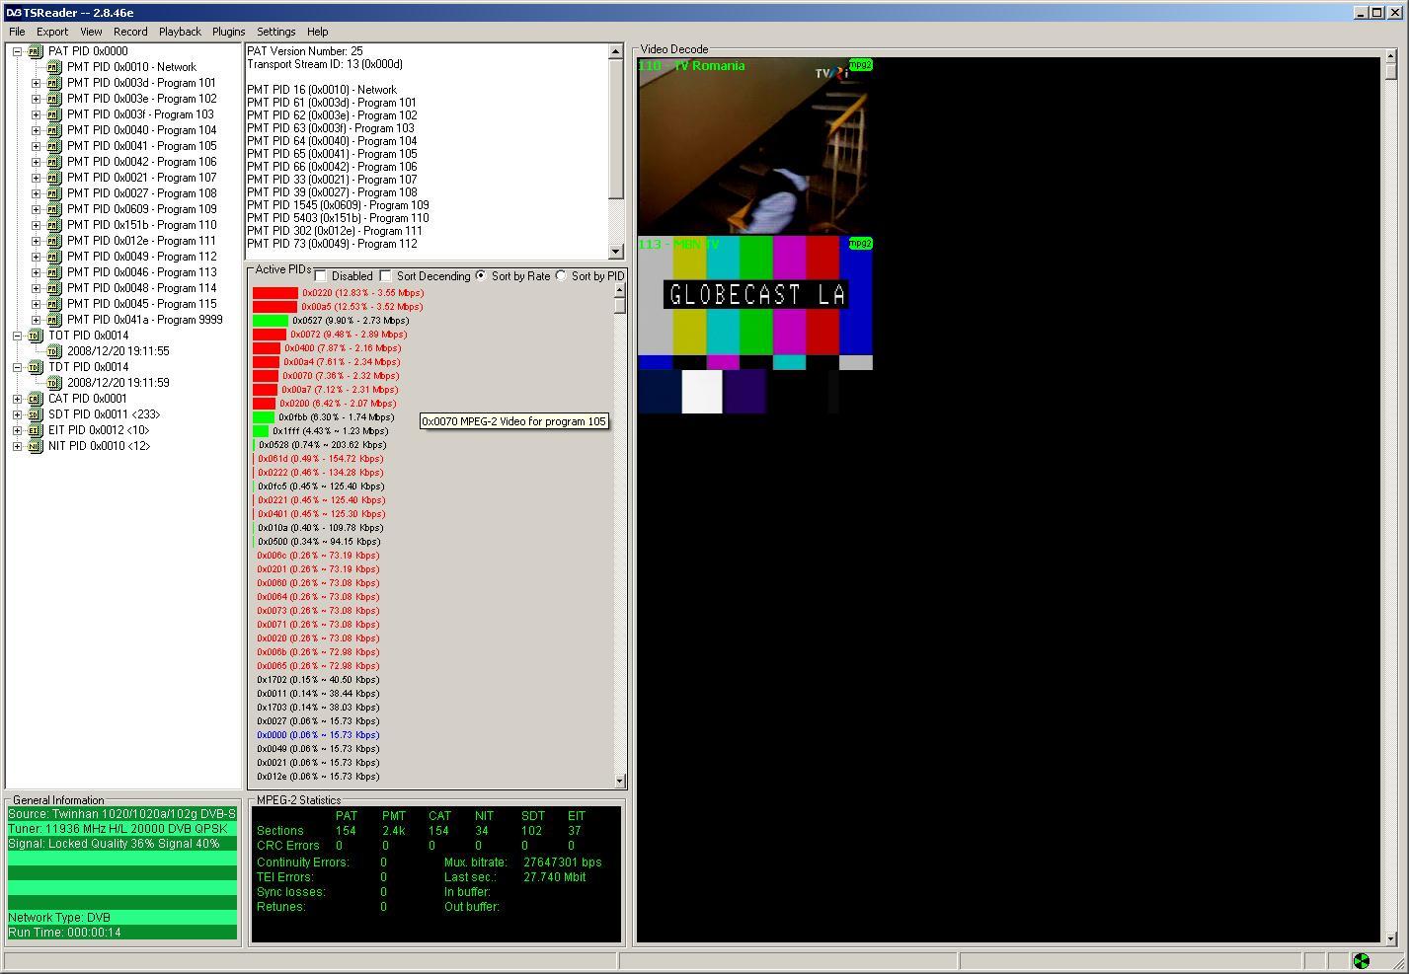Collapse the TOT PID 0x0014 node
The image size is (1409, 974).
18,336
